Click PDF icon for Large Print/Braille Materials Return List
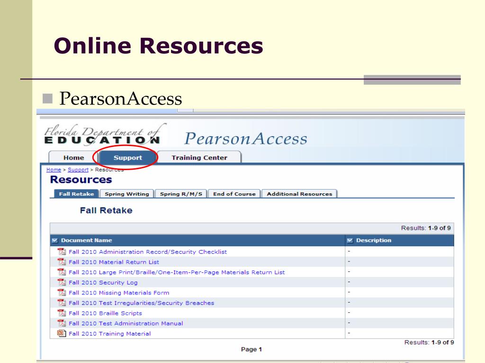 point(62,272)
